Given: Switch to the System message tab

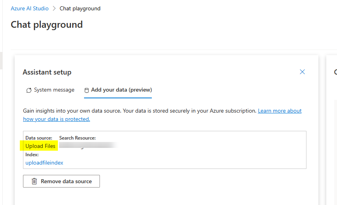Looking at the screenshot, I should (x=50, y=90).
